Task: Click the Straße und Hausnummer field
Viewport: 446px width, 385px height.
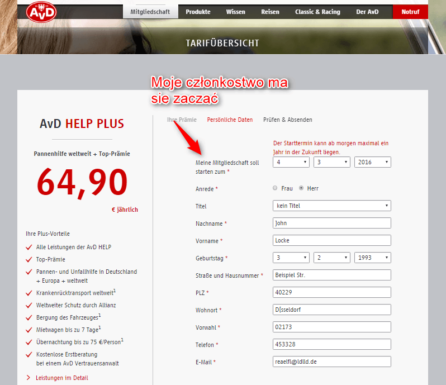Action: click(332, 275)
